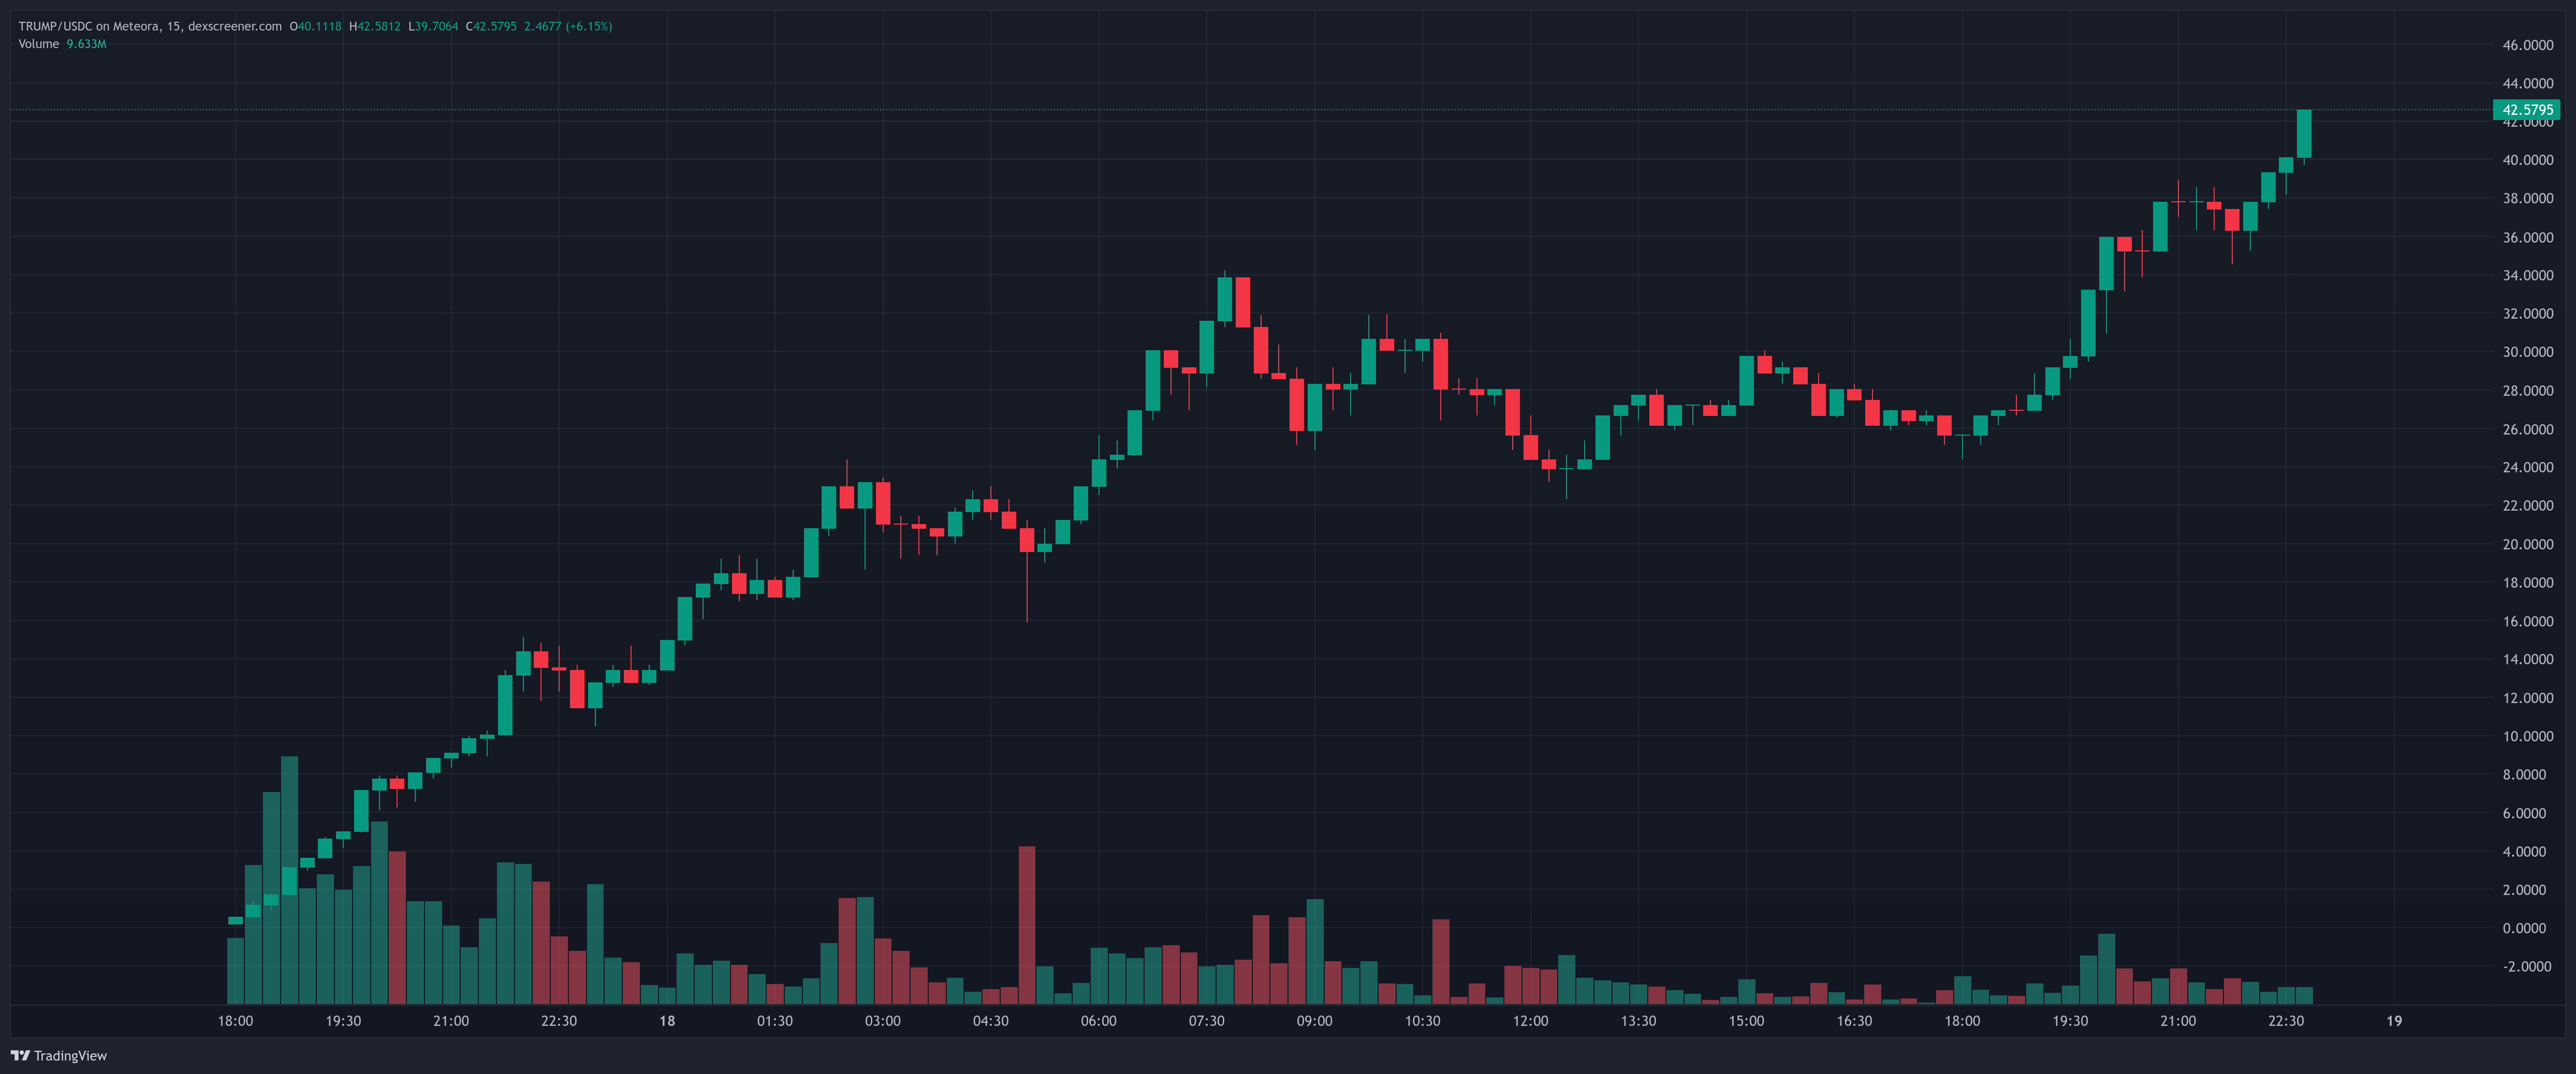Click the -2.0000 price axis label
Image resolution: width=2576 pixels, height=1074 pixels.
(2527, 966)
